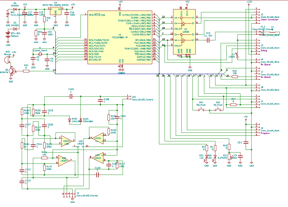The image size is (288, 207).
Task: Click capacitor C13 1n 2kV symbol
Action: tap(208, 40)
